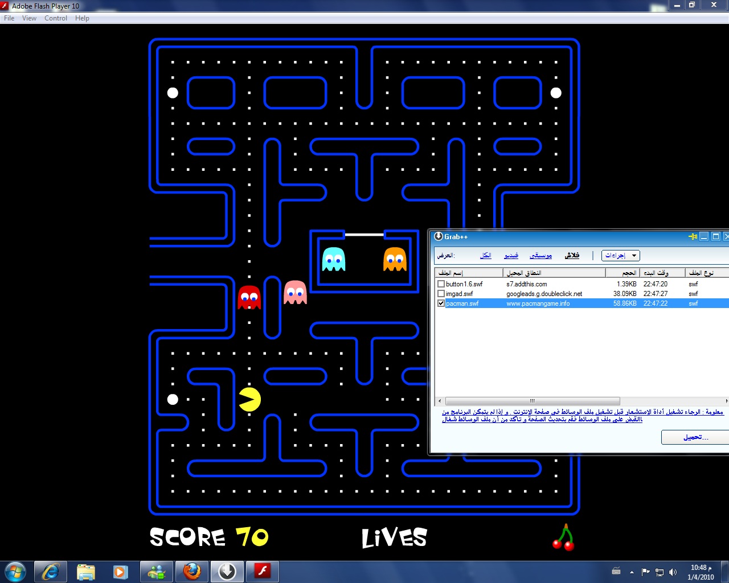
Task: Click the 22:47:22 start time cell
Action: 656,303
